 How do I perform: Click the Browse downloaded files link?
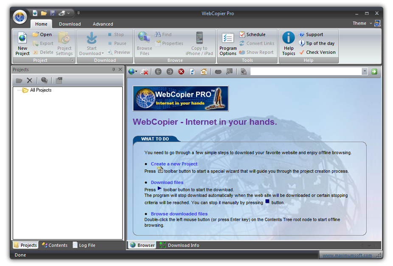point(179,214)
